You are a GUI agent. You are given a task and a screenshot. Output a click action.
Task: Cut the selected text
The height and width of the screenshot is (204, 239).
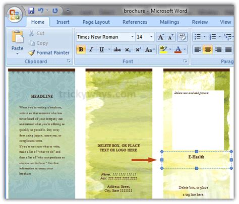37,33
